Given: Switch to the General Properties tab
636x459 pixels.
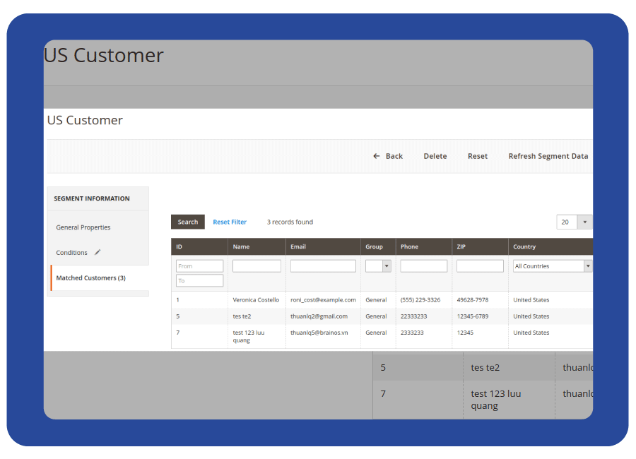Looking at the screenshot, I should pyautogui.click(x=83, y=227).
